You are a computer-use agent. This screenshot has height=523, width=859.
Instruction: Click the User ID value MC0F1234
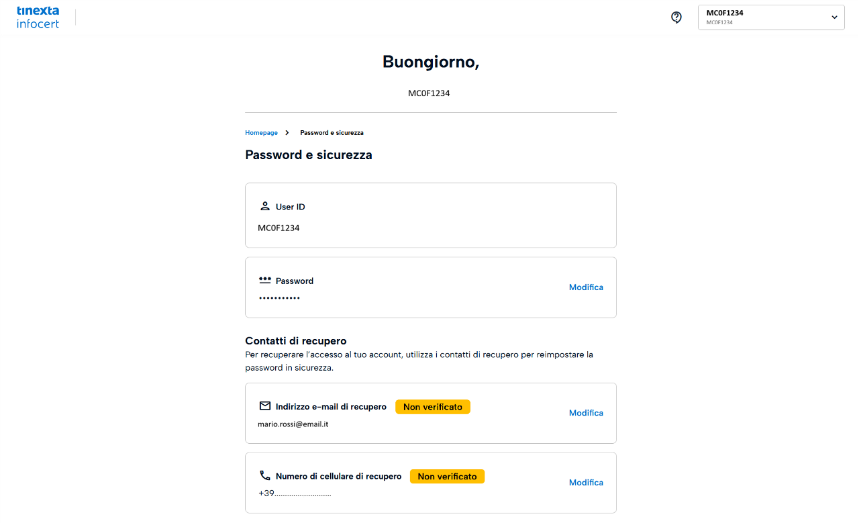279,228
